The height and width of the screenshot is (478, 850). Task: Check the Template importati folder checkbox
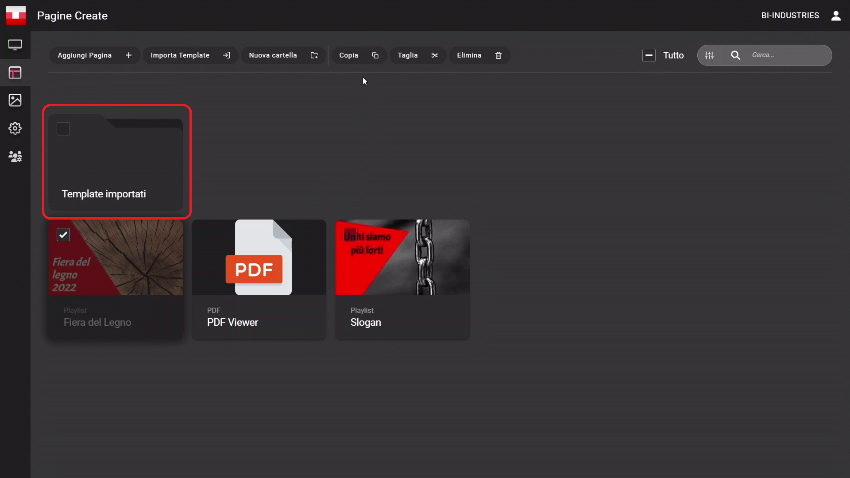[63, 129]
